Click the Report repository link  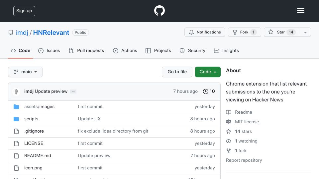pyautogui.click(x=244, y=160)
